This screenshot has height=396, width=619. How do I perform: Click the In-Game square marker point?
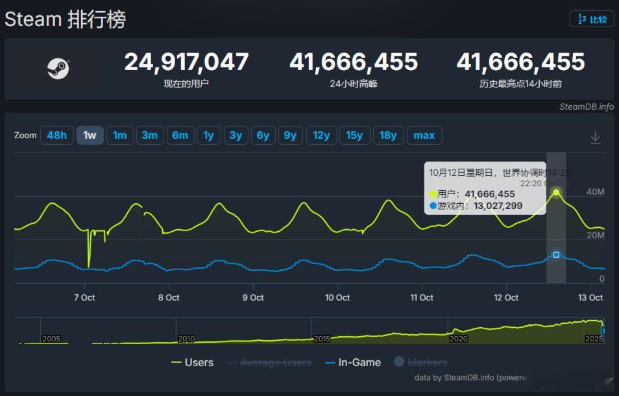point(556,254)
